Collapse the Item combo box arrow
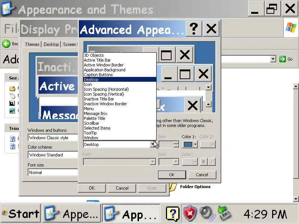Image resolution: width=299 pixels, height=224 pixels. pos(152,144)
